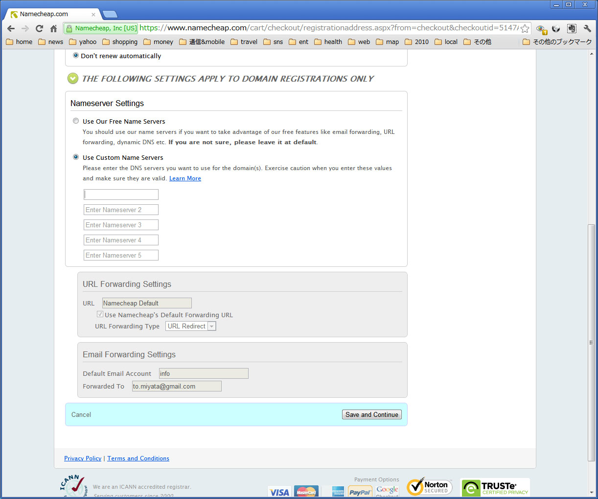
Task: Select Use Our Free Name Servers
Action: click(76, 121)
